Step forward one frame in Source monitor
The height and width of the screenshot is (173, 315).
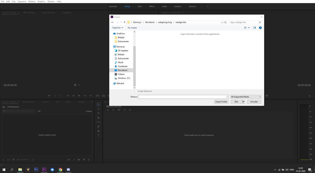click(x=85, y=95)
